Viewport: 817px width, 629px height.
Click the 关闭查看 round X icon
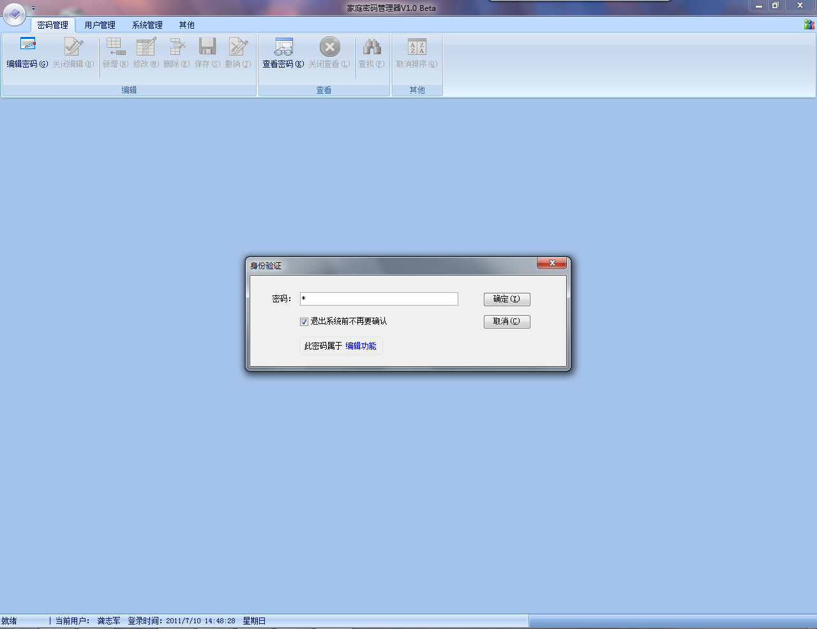(329, 46)
